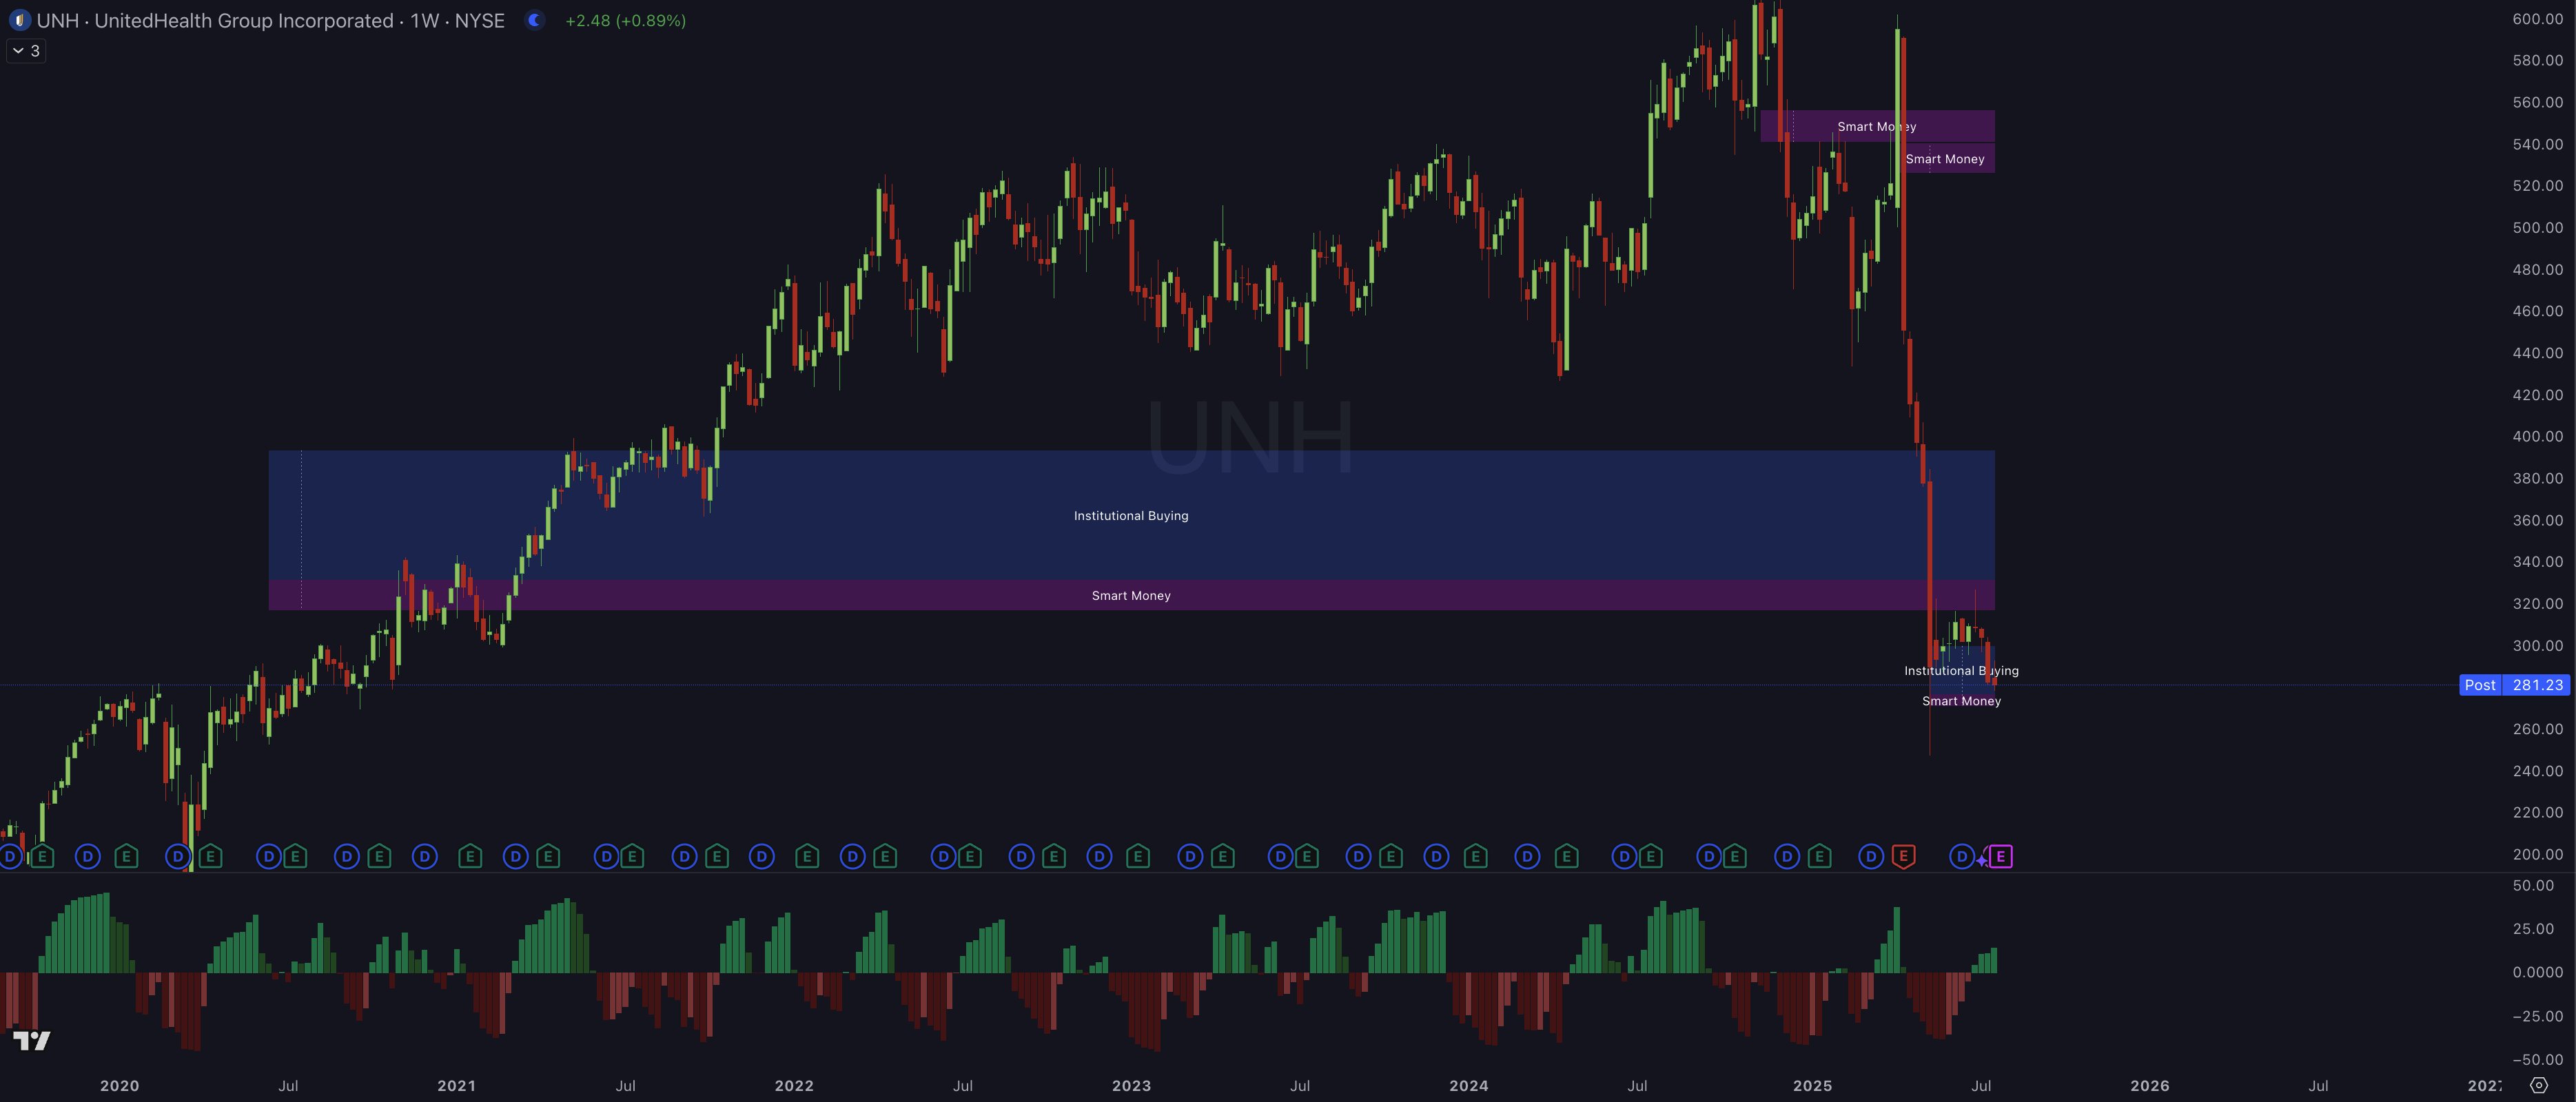Click the purple square E earnings marker
2576x1102 pixels.
point(2000,856)
